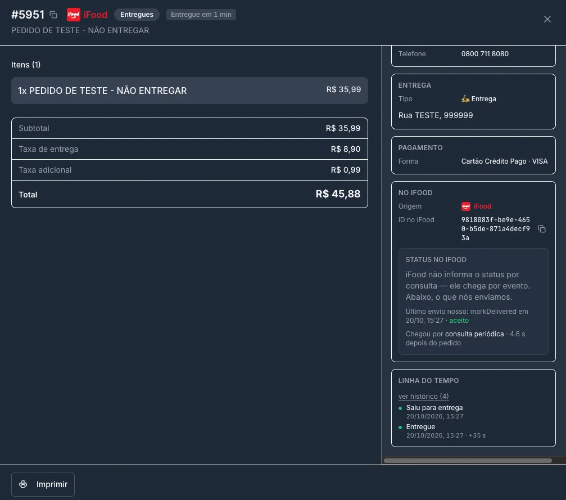This screenshot has width=566, height=500.
Task: Click the phone number "0800 711 8080"
Action: [x=485, y=54]
